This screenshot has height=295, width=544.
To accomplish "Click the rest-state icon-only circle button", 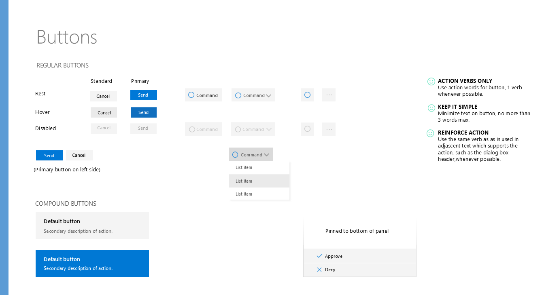I will 307,95.
